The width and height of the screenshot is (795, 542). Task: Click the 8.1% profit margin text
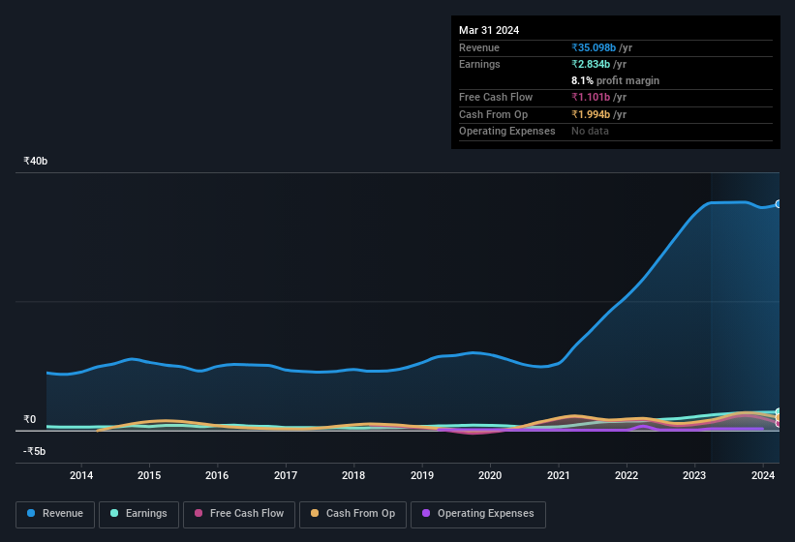coord(615,80)
